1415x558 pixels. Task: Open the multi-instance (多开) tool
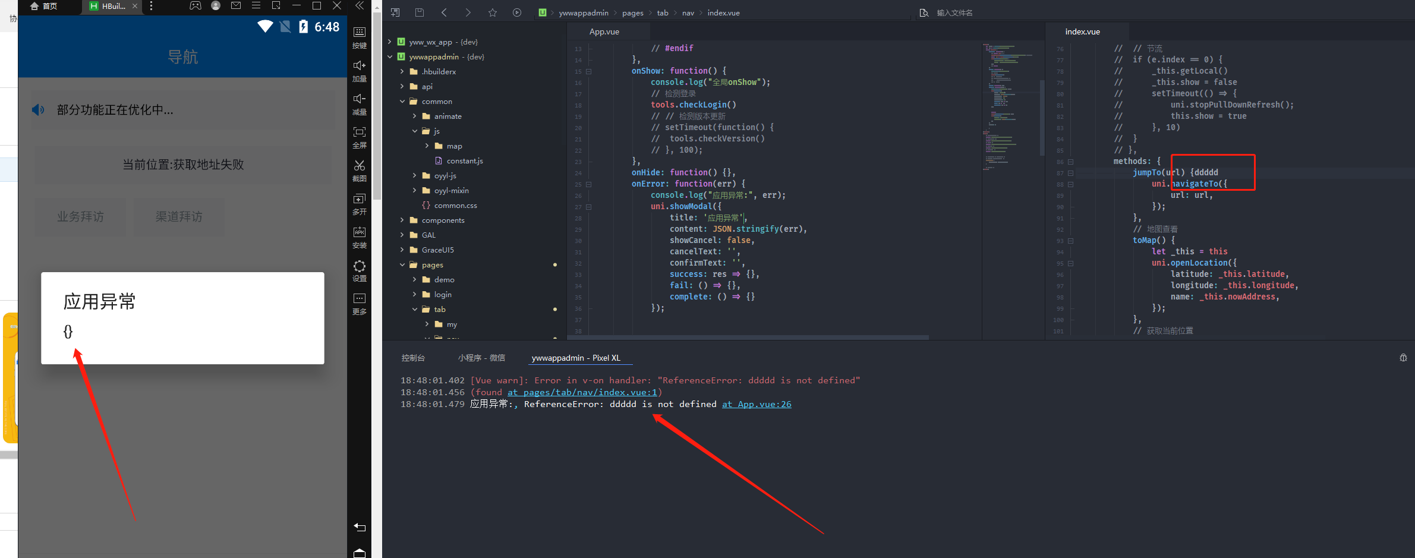(x=360, y=203)
